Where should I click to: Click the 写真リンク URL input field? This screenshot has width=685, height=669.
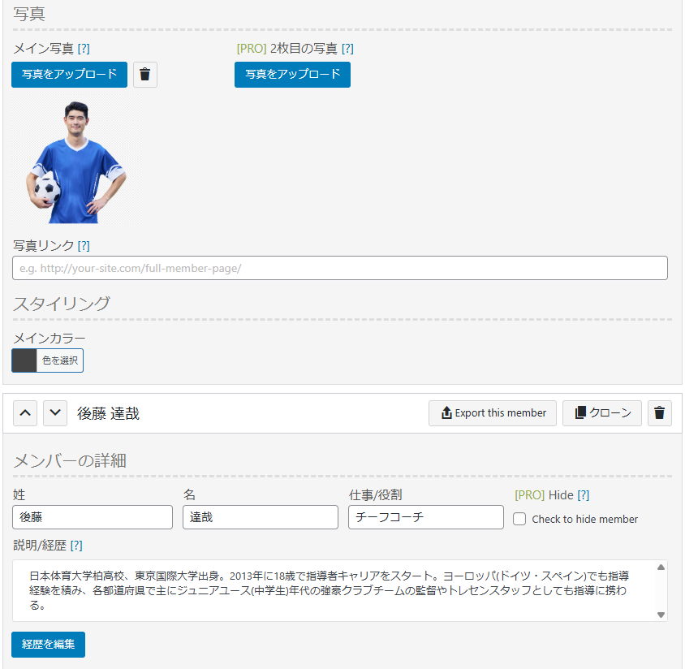(x=340, y=268)
